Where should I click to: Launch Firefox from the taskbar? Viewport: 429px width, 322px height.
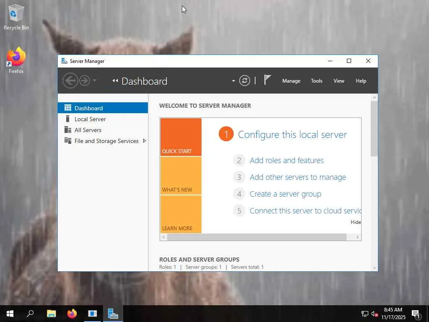[72, 314]
